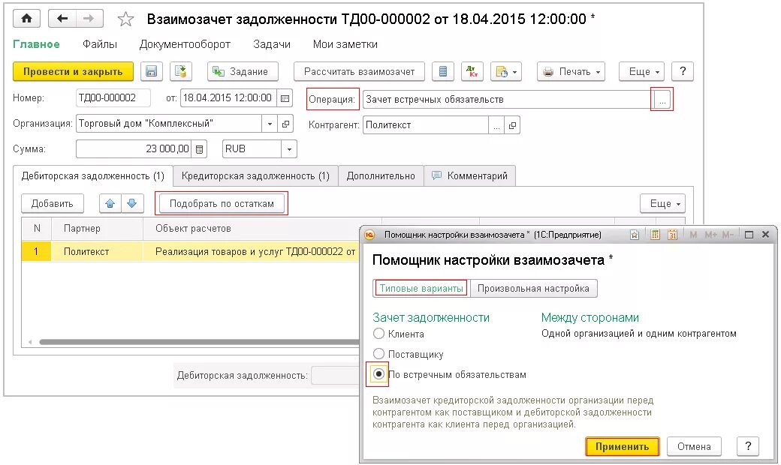
Task: Select Типовые варианты tab in the helper dialog
Action: pos(421,289)
